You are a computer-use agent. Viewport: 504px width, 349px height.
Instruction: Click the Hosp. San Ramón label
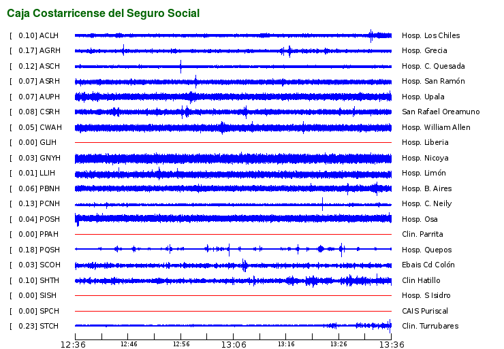pos(433,81)
